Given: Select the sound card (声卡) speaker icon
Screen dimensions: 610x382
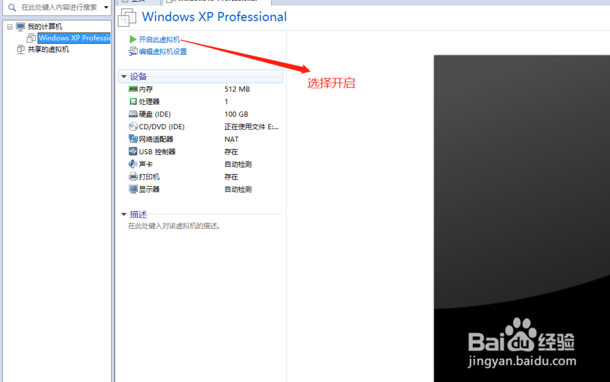Looking at the screenshot, I should tap(132, 164).
